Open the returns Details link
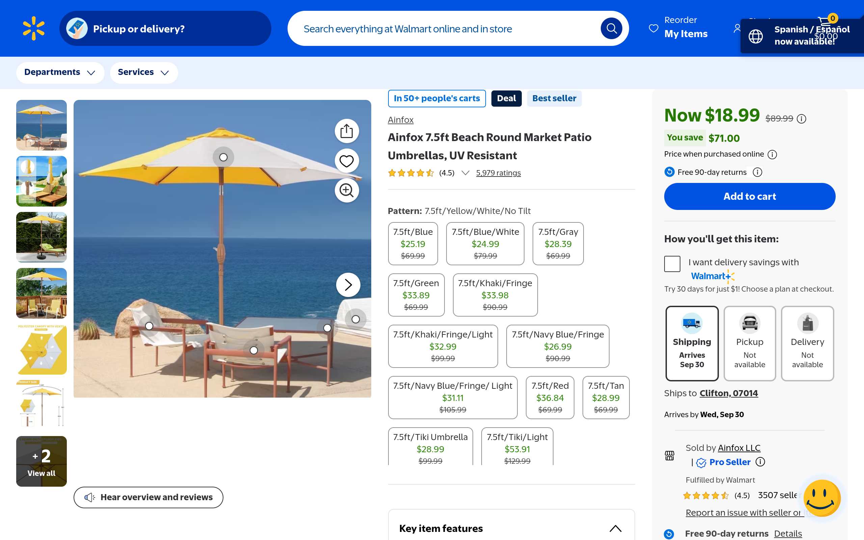Image resolution: width=864 pixels, height=540 pixels. (x=788, y=533)
